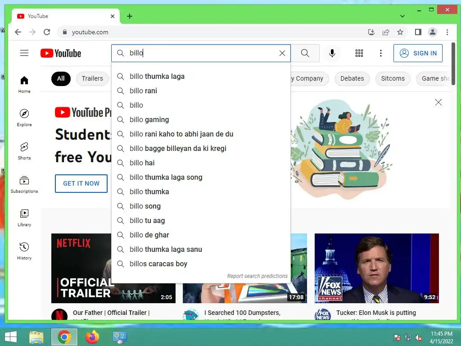
Task: Choose suggestion 'billo song'
Action: pyautogui.click(x=201, y=206)
